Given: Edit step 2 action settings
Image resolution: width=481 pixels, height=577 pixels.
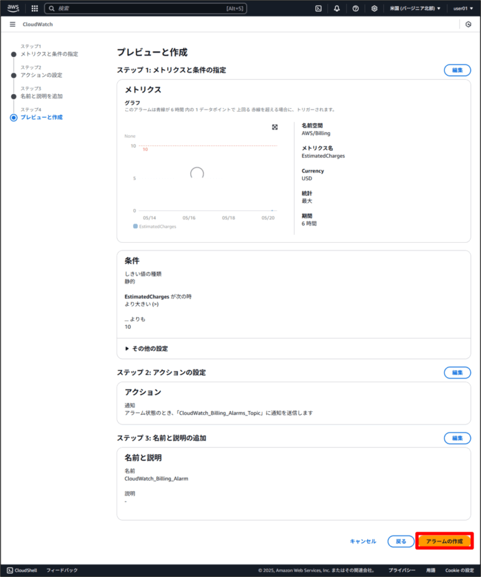Looking at the screenshot, I should click(457, 372).
